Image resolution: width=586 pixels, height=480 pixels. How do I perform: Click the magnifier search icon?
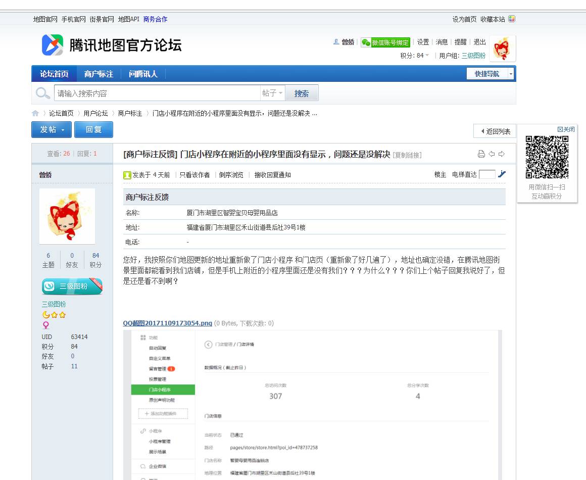[42, 92]
